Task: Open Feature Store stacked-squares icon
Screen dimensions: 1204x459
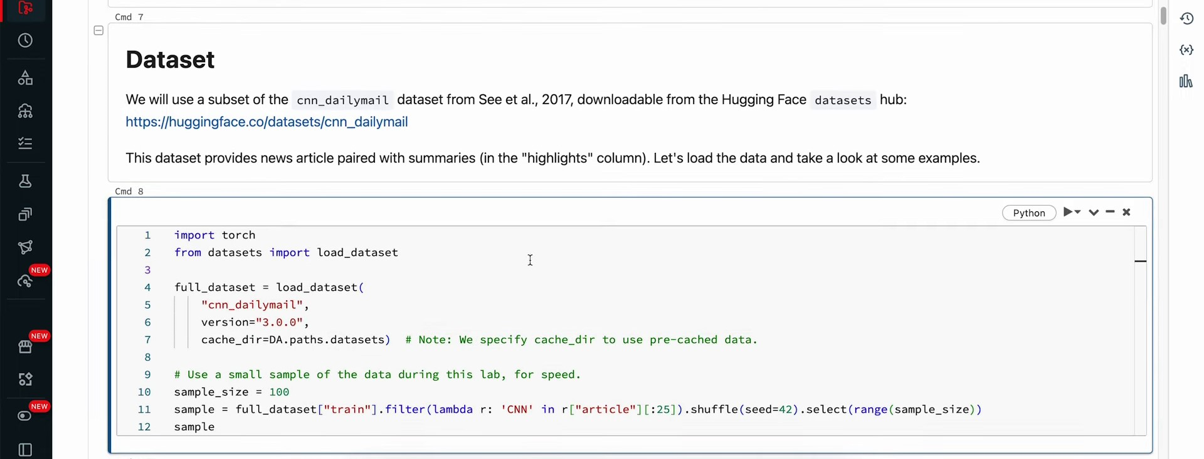Action: [25, 214]
